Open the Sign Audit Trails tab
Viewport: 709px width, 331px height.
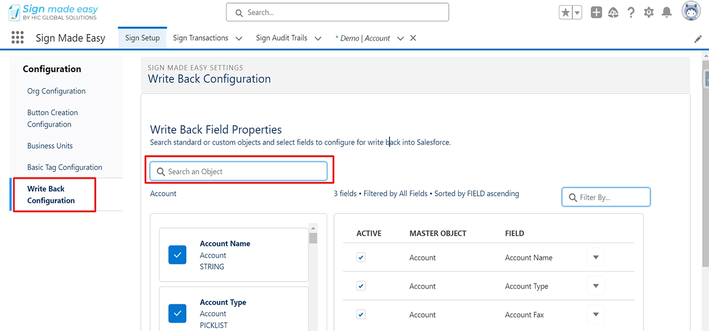[x=282, y=38]
